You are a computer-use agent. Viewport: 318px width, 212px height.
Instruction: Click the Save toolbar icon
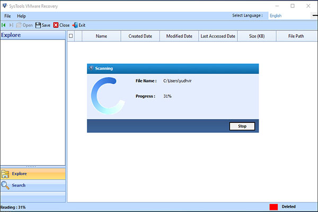[38, 25]
